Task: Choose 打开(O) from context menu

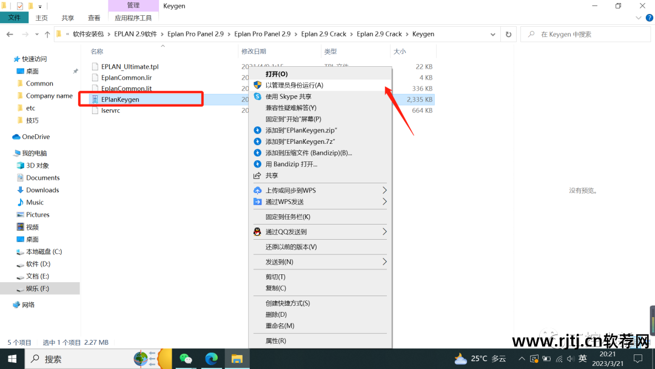Action: click(320, 74)
